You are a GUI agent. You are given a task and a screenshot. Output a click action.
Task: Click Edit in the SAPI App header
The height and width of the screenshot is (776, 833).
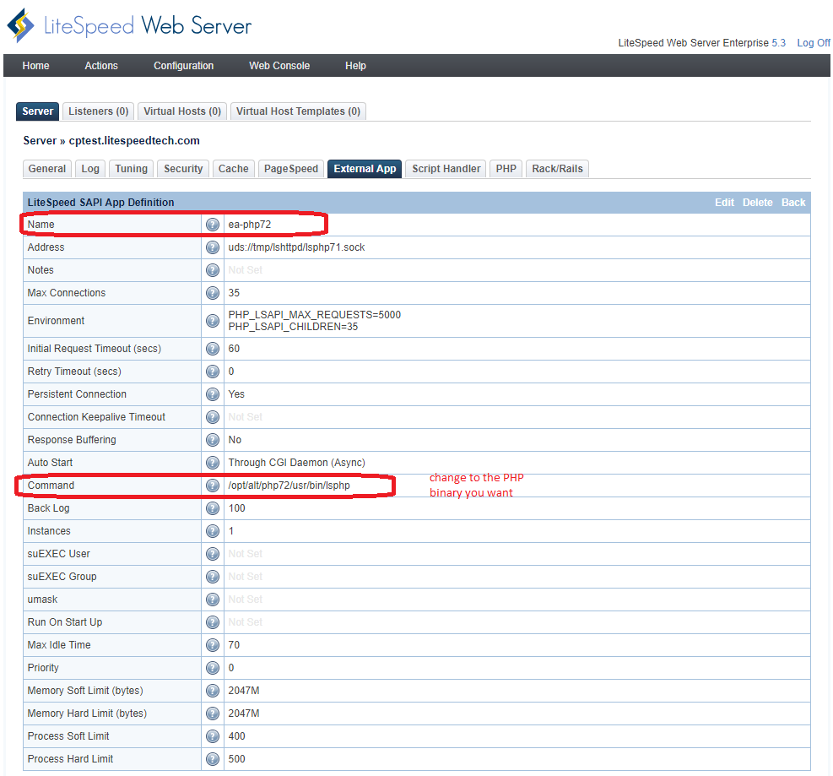724,203
